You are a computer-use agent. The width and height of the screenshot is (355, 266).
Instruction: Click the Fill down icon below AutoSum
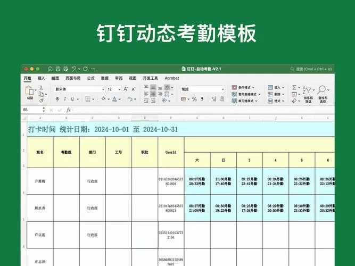click(x=294, y=94)
